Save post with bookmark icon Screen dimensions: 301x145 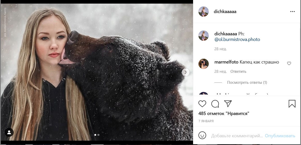click(x=292, y=104)
